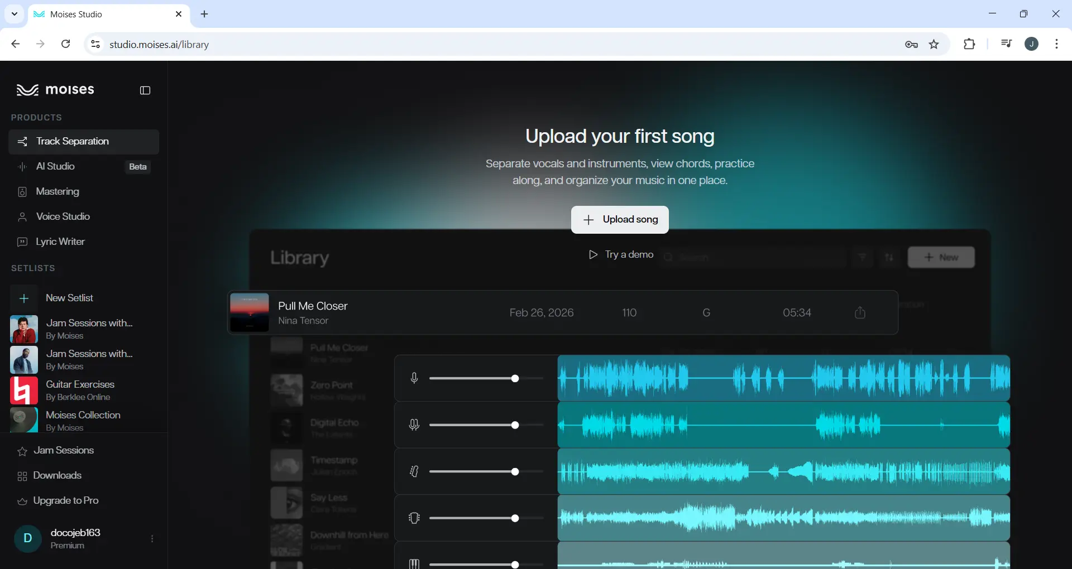
Task: Select the Moises Studio browser tab
Action: point(109,15)
